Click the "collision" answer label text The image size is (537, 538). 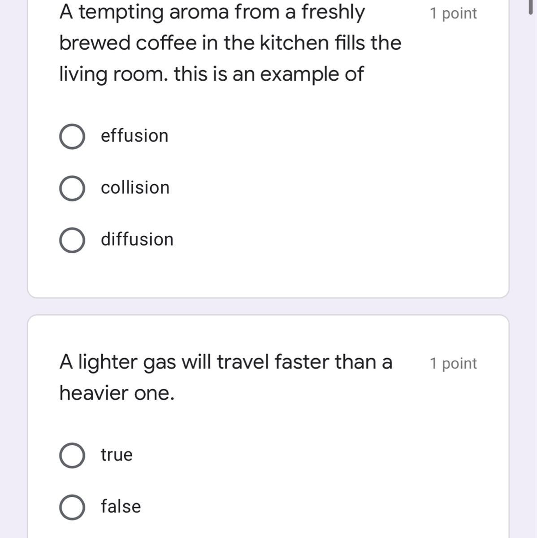point(135,188)
